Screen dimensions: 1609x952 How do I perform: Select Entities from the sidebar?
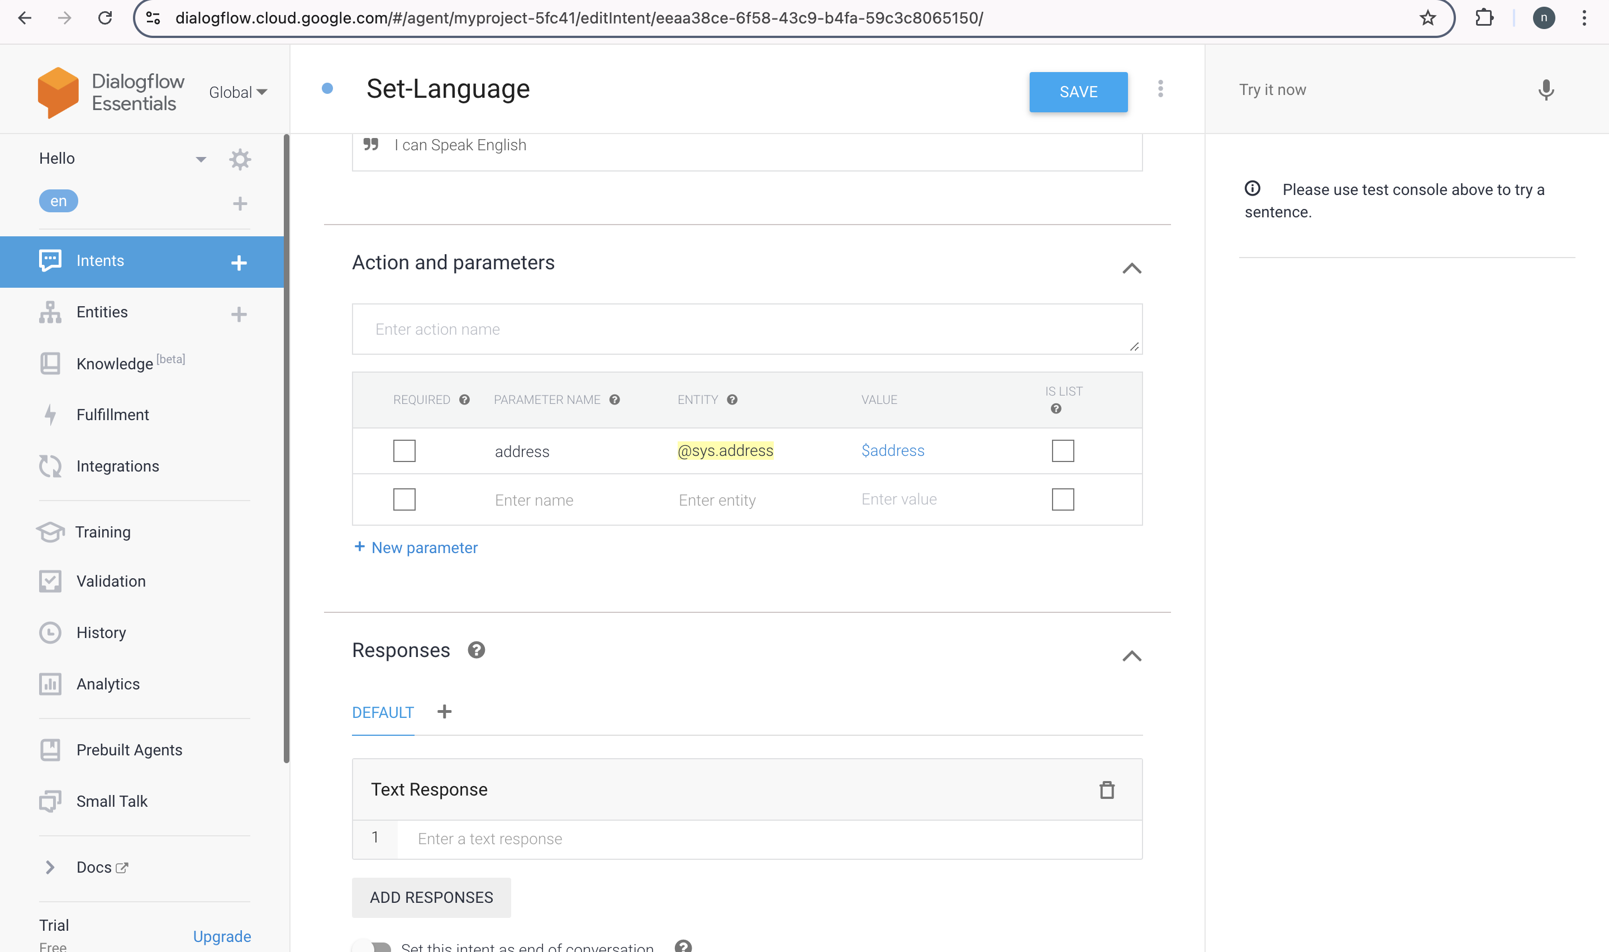coord(101,312)
